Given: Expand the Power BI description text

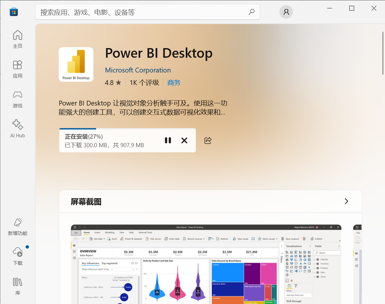Looking at the screenshot, I should point(143,108).
